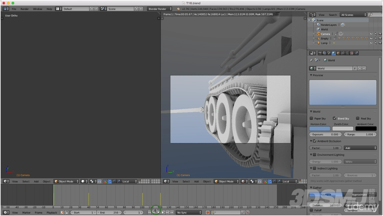Open the Constraints properties tab chain icon
This screenshot has height=216, width=383.
click(343, 53)
